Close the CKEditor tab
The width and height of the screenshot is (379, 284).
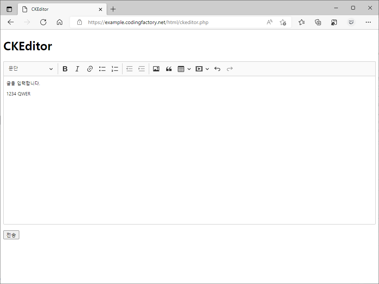[101, 9]
